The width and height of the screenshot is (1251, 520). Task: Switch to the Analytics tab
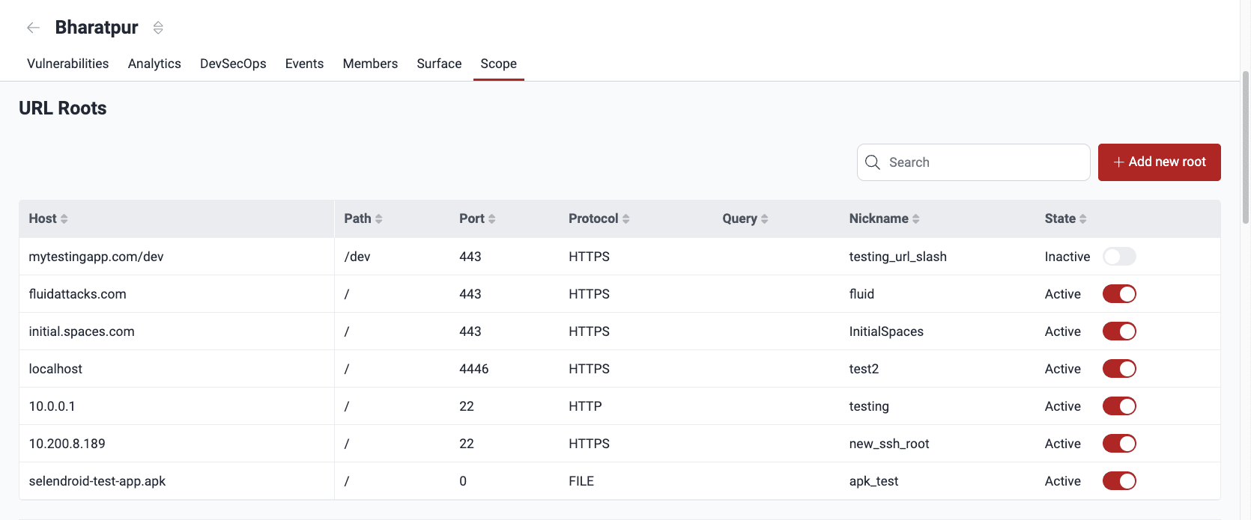click(x=154, y=64)
